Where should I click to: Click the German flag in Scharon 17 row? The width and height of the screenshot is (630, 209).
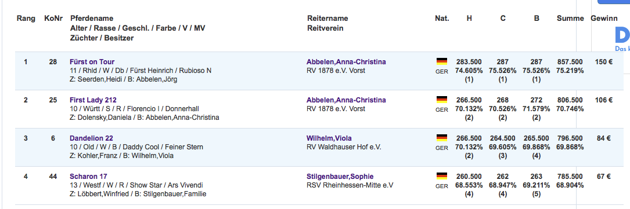click(x=441, y=176)
